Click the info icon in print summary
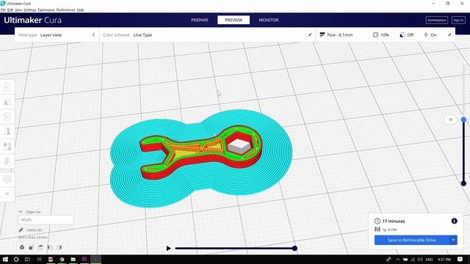The width and height of the screenshot is (470, 264). [454, 221]
